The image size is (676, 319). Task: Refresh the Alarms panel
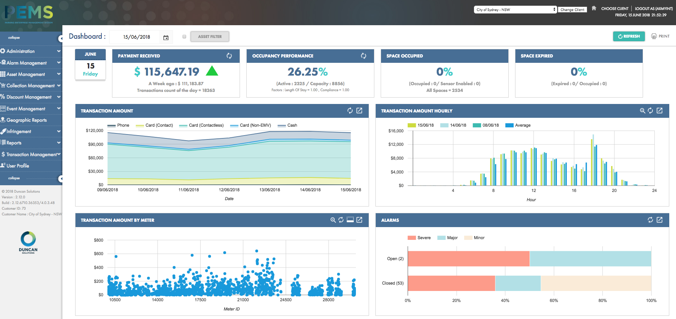650,220
